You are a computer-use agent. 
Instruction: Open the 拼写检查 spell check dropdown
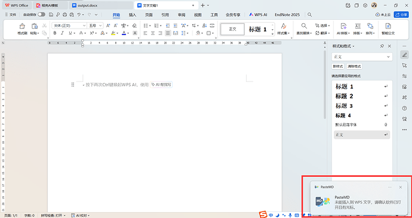(x=53, y=216)
